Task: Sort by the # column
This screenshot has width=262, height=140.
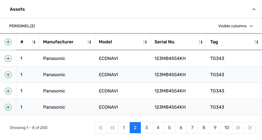Action: [x=33, y=42]
